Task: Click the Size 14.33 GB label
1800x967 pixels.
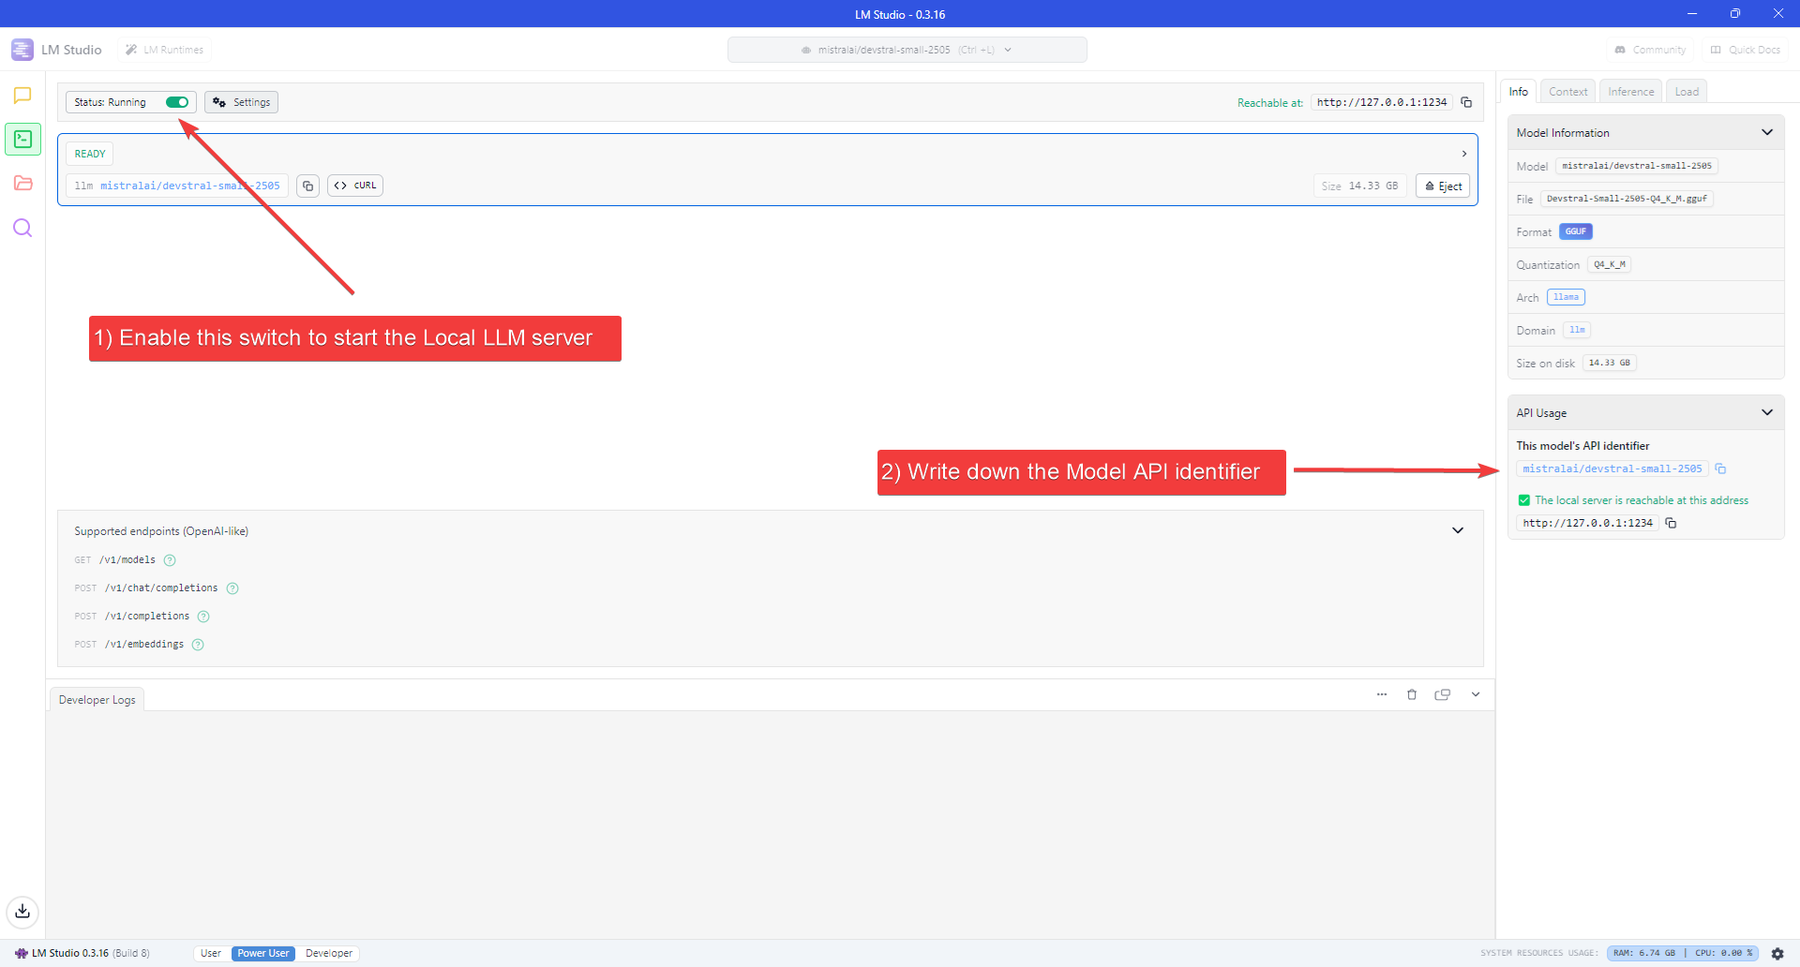Action: coord(1359,186)
